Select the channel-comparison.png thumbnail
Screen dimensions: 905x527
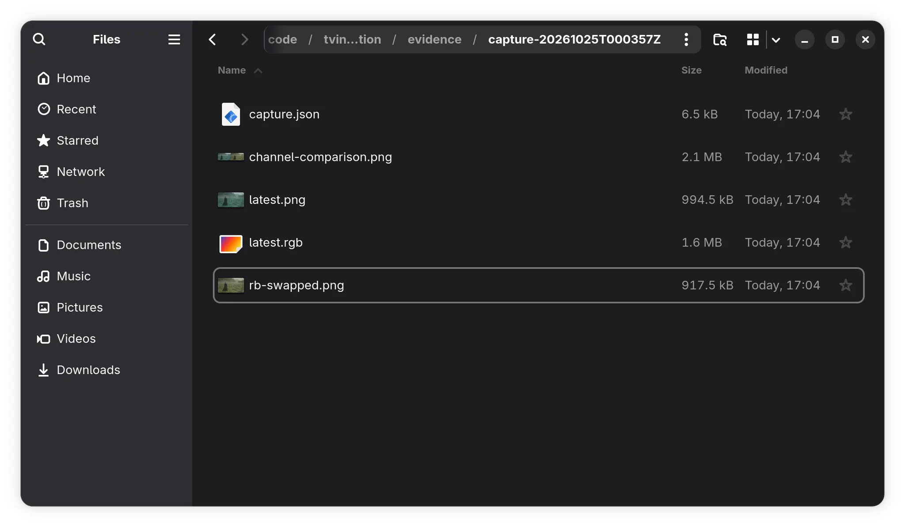coord(231,157)
